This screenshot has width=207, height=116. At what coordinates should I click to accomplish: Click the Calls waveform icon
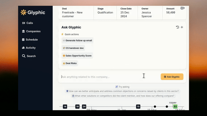coord(24,23)
